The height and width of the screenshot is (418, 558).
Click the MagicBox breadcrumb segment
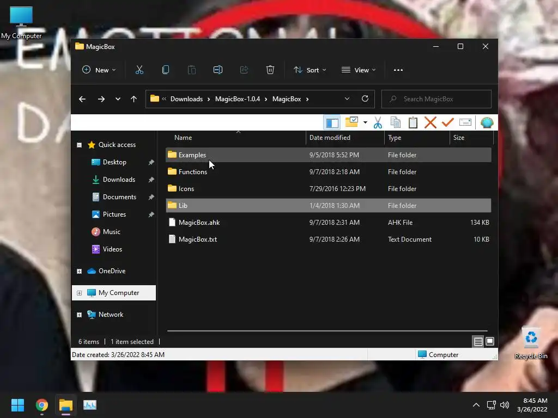click(287, 99)
